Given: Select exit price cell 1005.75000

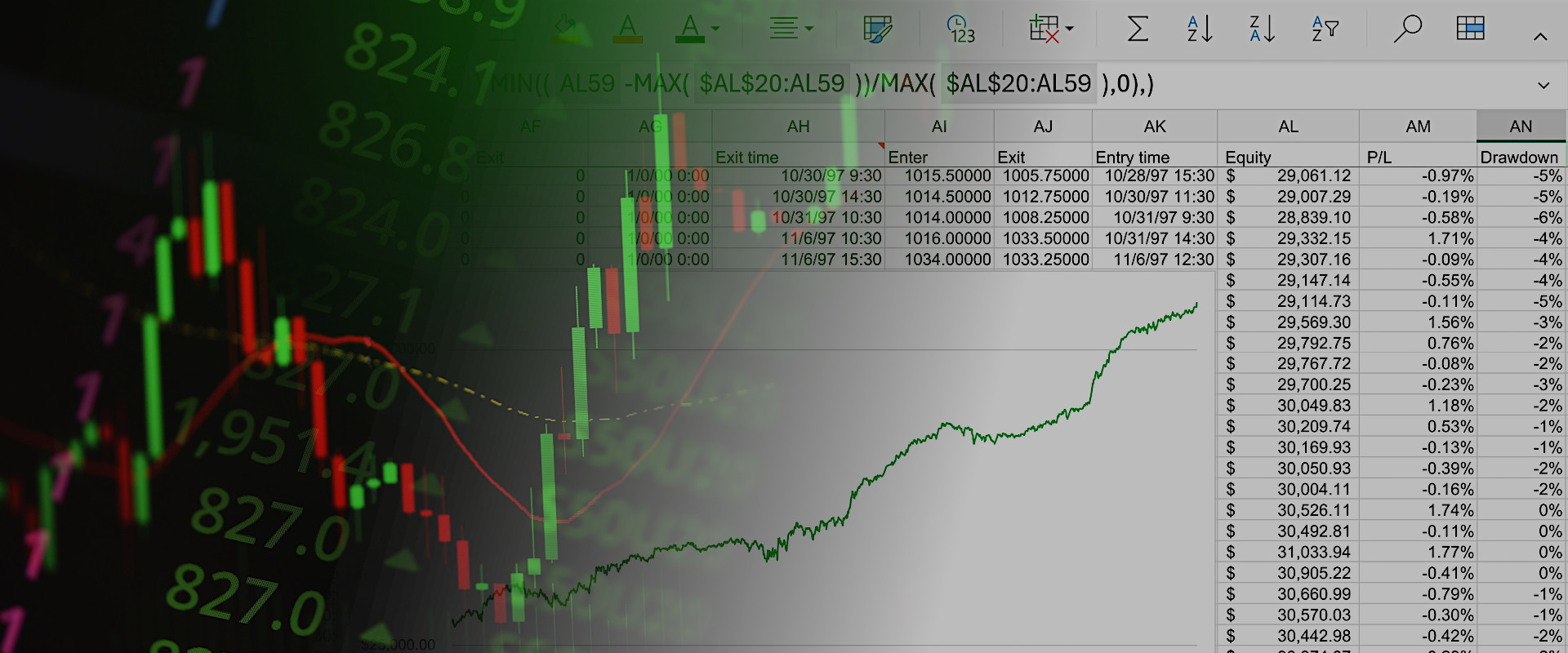Looking at the screenshot, I should pos(1043,175).
